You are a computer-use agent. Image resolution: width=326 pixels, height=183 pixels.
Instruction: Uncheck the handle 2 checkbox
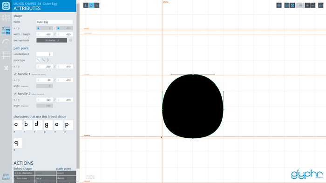(15, 94)
